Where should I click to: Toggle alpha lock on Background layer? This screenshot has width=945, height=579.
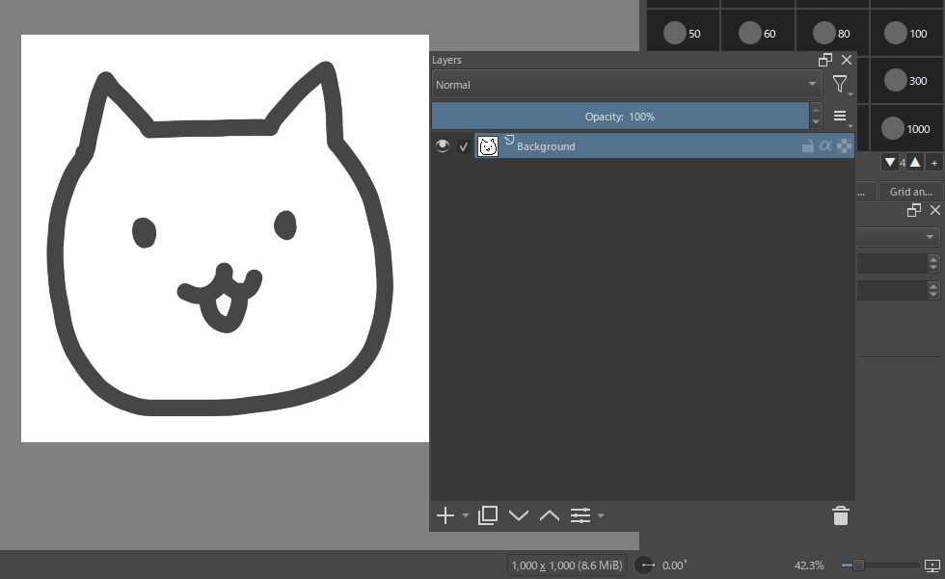[825, 146]
